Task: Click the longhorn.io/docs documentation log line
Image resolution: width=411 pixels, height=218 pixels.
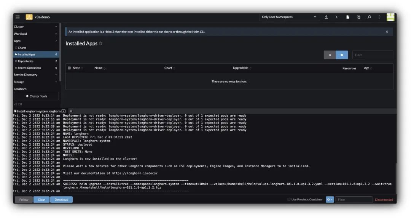Action: [x=110, y=173]
